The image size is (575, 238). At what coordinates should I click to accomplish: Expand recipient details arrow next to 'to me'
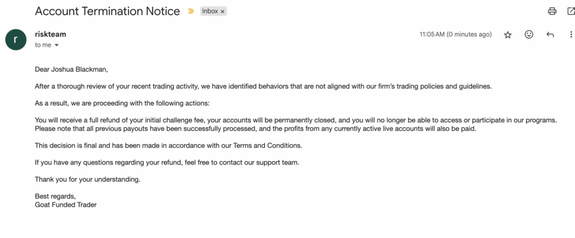(57, 45)
